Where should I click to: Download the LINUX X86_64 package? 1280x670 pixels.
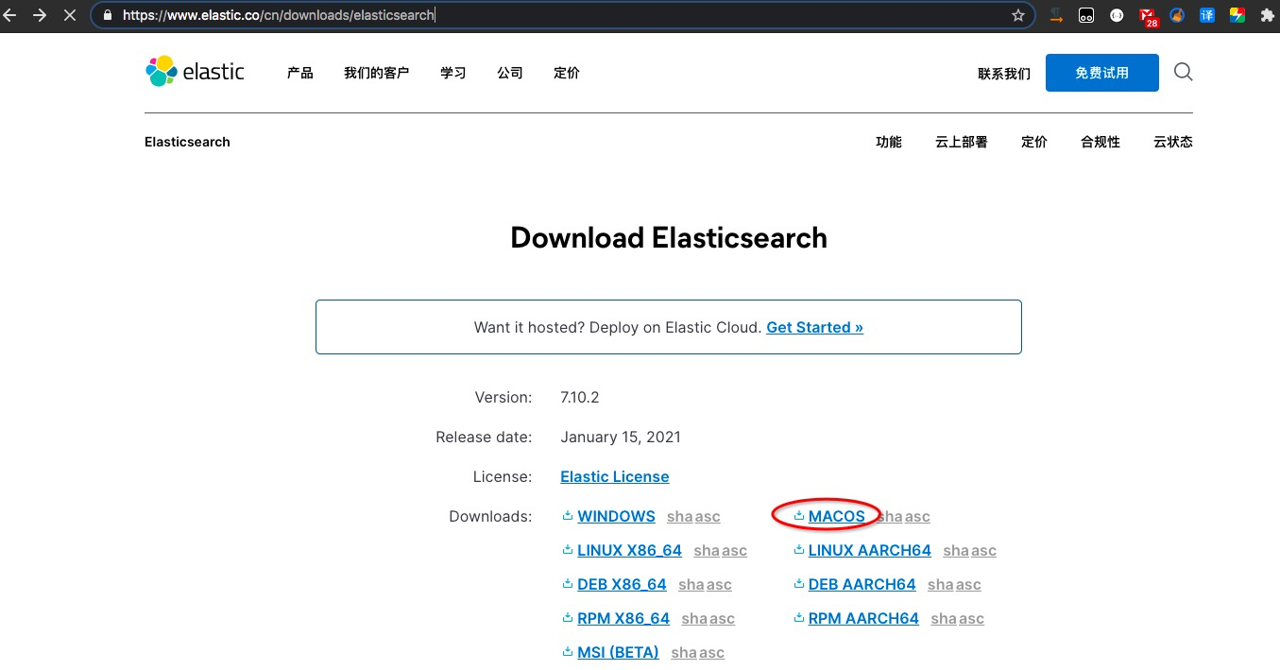630,550
